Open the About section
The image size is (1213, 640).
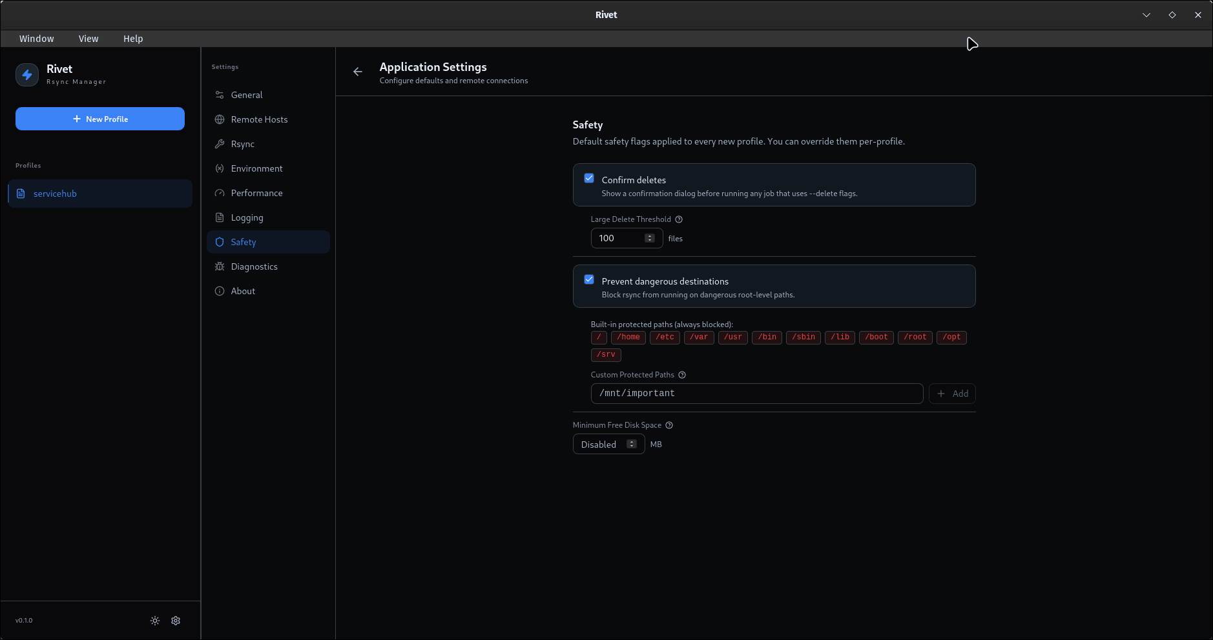click(268, 291)
